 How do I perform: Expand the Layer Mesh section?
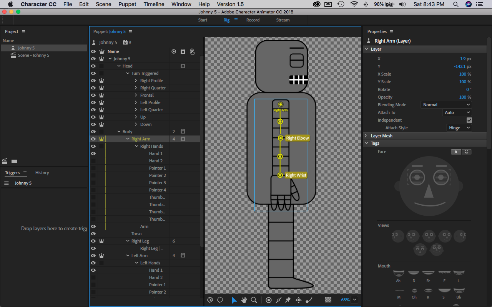pos(366,136)
